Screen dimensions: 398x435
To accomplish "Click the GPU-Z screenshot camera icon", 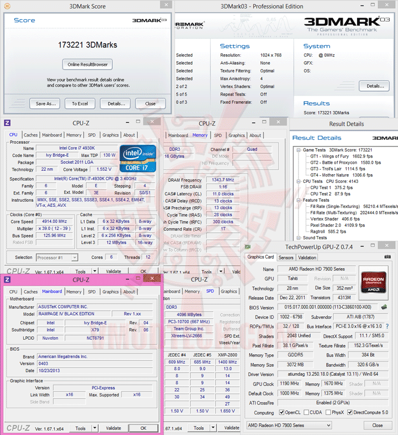I will pyautogui.click(x=387, y=257).
